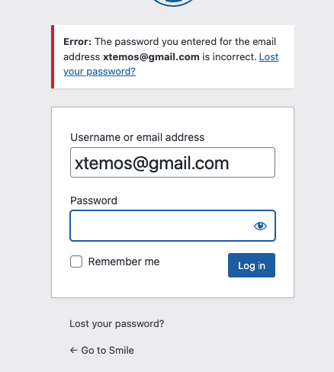Click the left arrow beside Go to Smile
This screenshot has height=372, width=334.
click(x=74, y=351)
